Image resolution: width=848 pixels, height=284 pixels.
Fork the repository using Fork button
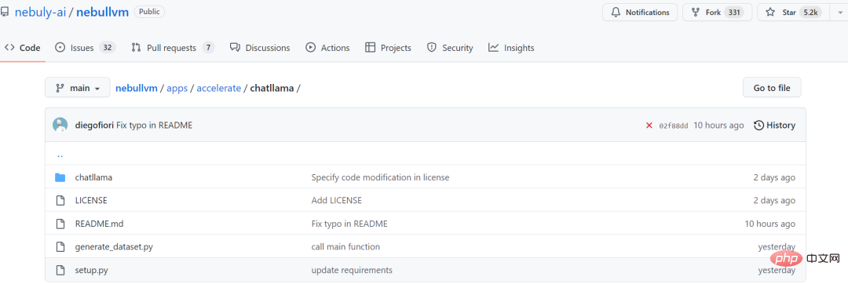pyautogui.click(x=717, y=12)
